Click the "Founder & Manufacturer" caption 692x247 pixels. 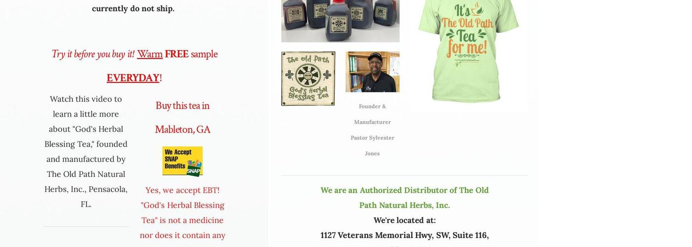coord(373,114)
